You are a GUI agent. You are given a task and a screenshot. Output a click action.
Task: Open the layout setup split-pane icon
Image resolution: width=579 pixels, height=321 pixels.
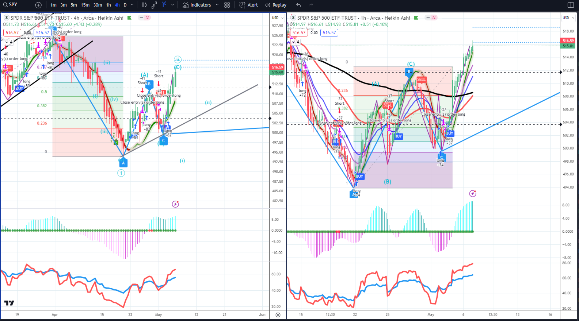(x=571, y=5)
